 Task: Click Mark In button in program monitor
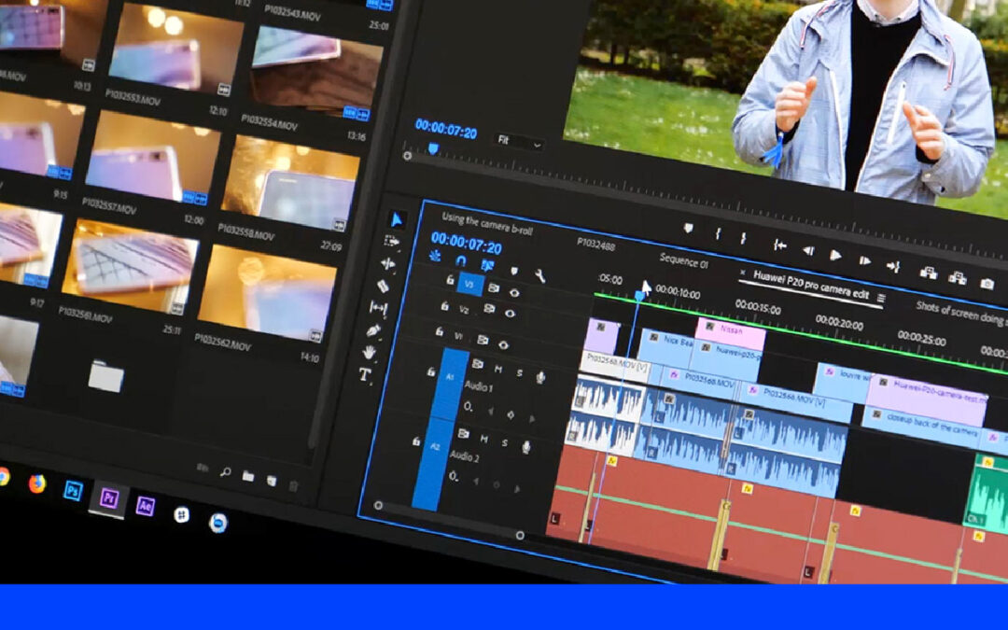[718, 234]
